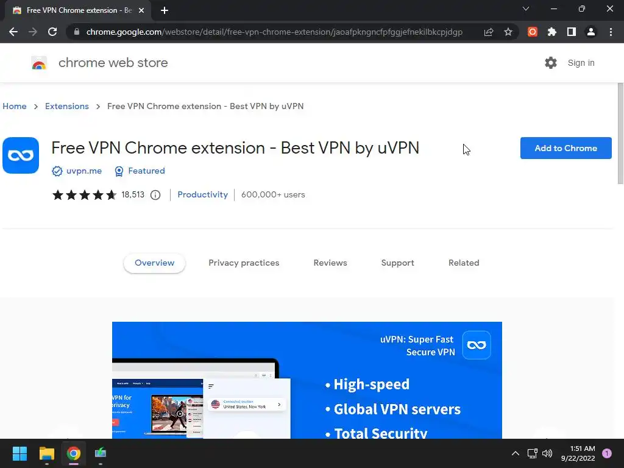Reload the page with the refresh icon

pyautogui.click(x=52, y=32)
